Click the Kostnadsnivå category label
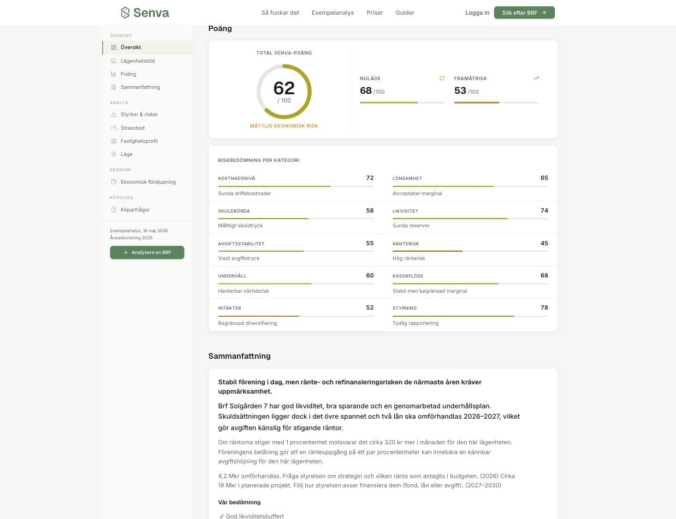This screenshot has height=519, width=676. click(236, 179)
